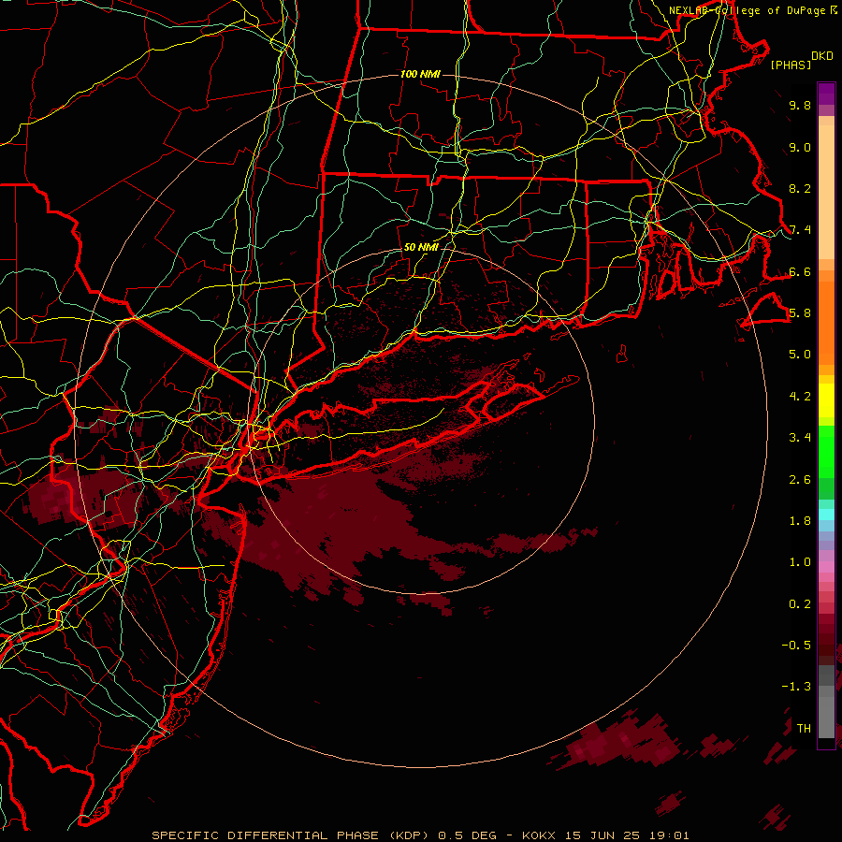Image resolution: width=842 pixels, height=842 pixels.
Task: Select the 6.6 value on the color scale
Action: [800, 271]
